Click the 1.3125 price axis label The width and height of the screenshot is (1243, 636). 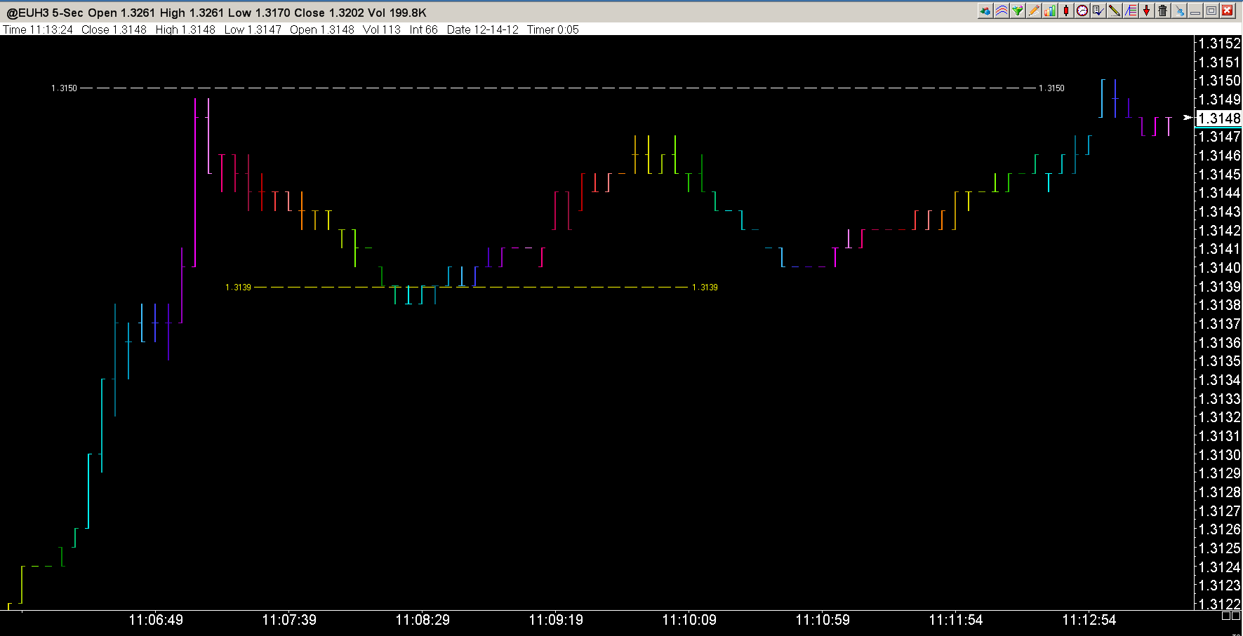coord(1219,548)
